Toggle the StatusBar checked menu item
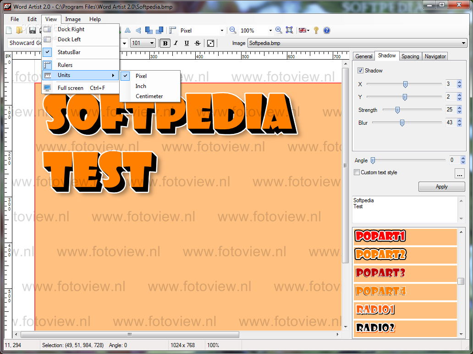 [81, 52]
